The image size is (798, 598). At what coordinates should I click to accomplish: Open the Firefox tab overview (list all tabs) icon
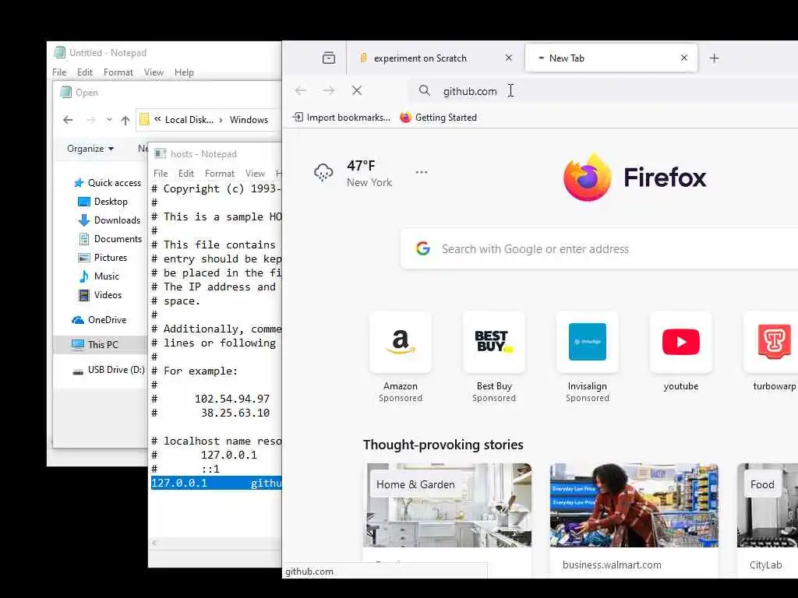(329, 58)
